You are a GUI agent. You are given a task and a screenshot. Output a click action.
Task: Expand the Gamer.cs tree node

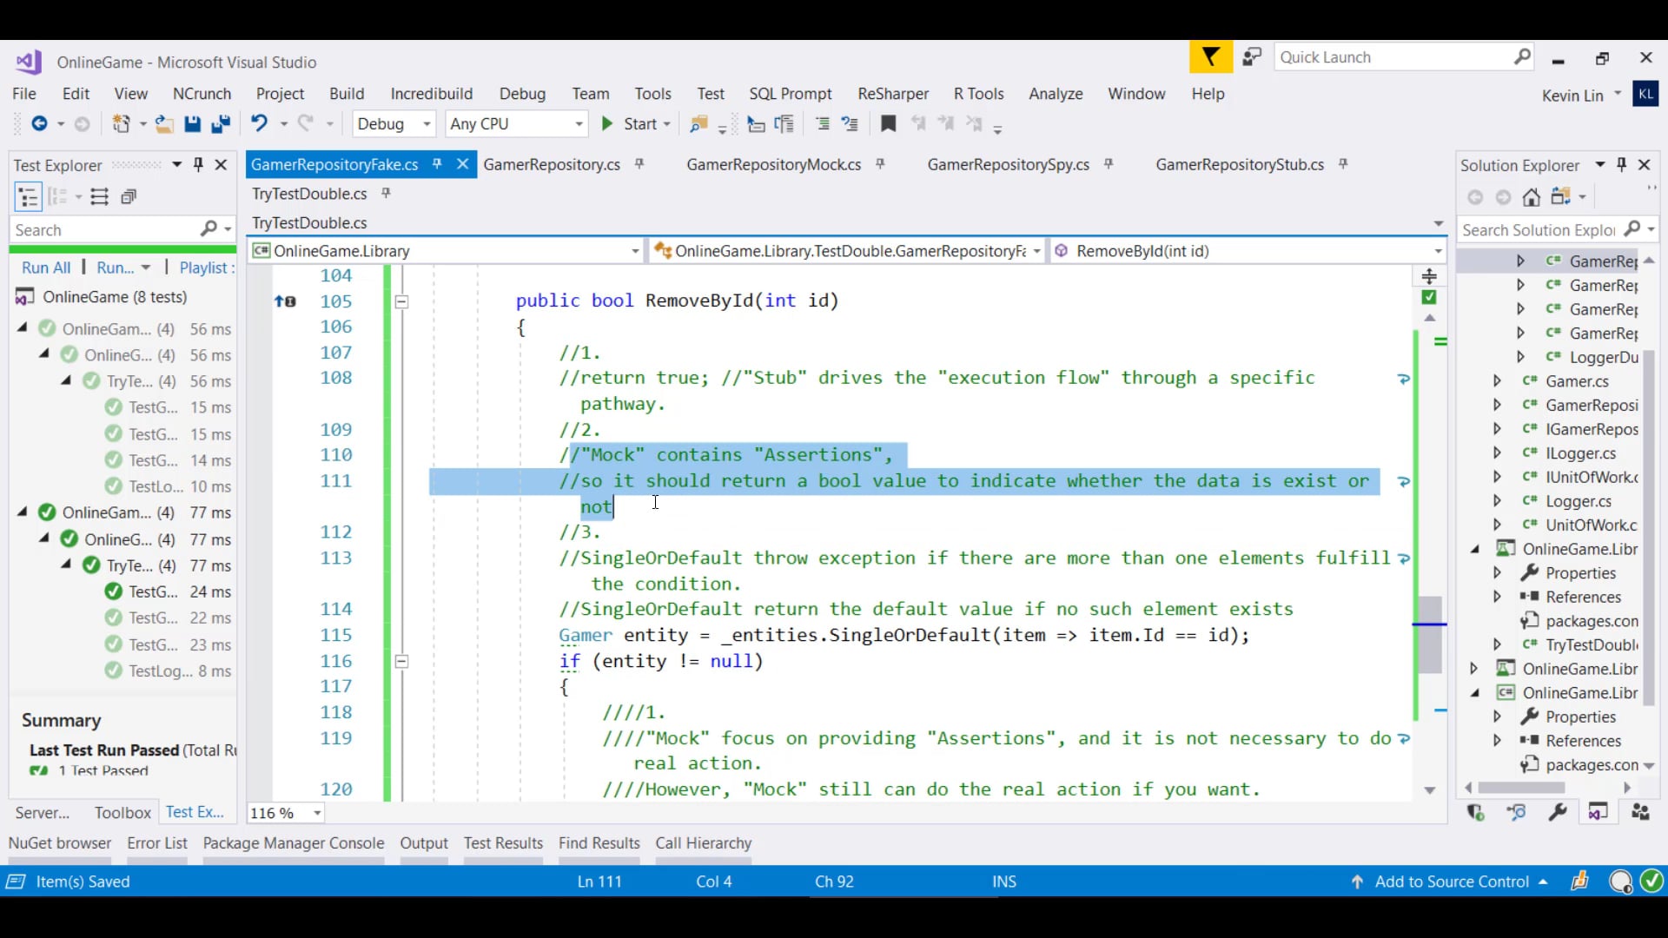coord(1497,381)
